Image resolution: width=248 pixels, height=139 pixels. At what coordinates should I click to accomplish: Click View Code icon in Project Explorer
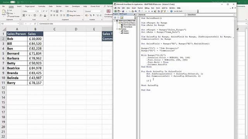point(115,17)
